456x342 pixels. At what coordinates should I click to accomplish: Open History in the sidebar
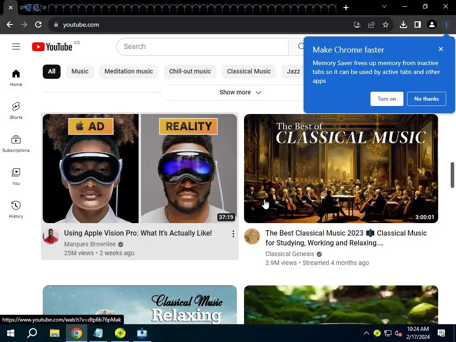coord(16,209)
